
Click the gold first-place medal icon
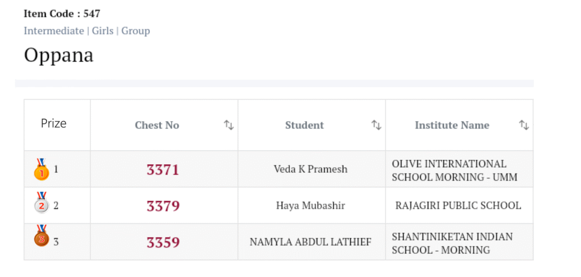(x=41, y=170)
